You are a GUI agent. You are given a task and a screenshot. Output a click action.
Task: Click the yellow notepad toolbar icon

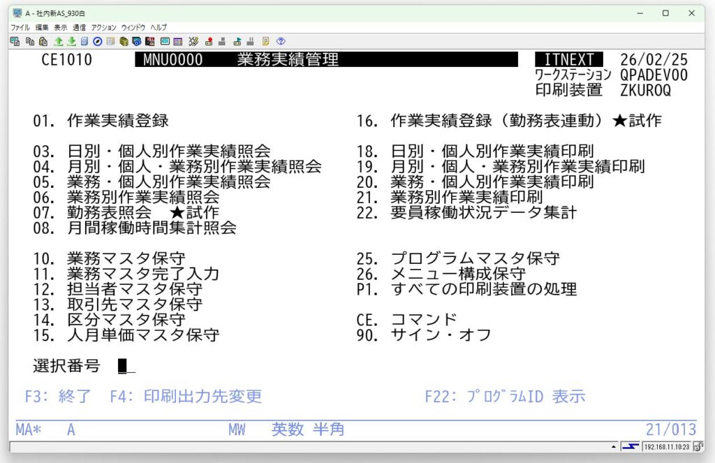coord(266,41)
